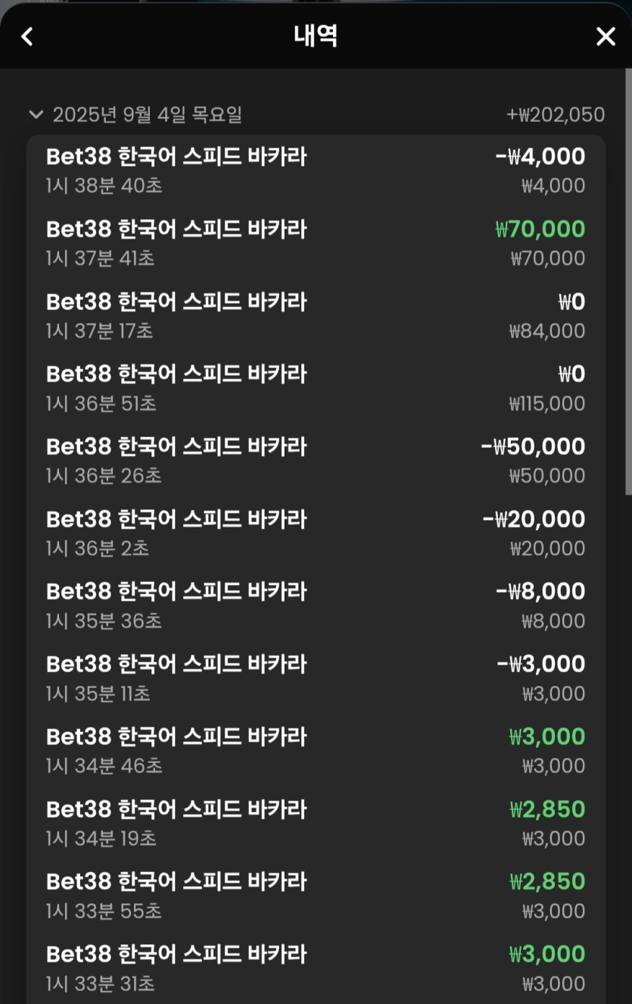Click the 2025년 9월 4일 목요일 date header
Screen dimensions: 632x1004
[148, 115]
